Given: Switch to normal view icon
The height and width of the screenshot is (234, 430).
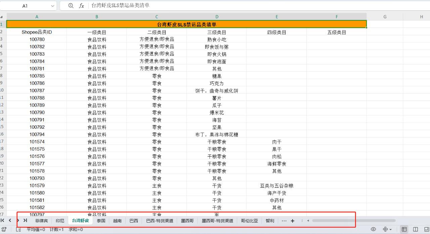Looking at the screenshot, I should (404, 229).
